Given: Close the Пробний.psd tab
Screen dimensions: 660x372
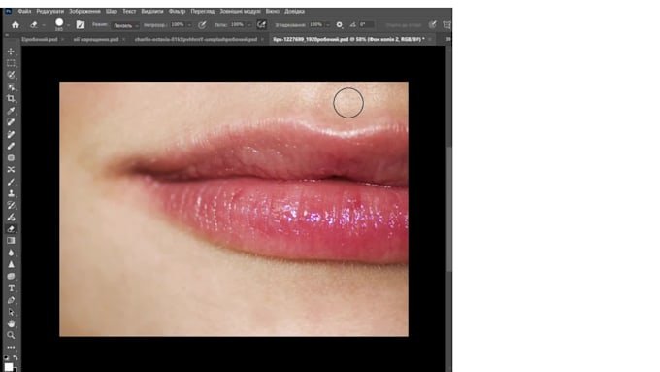Looking at the screenshot, I should pos(62,39).
